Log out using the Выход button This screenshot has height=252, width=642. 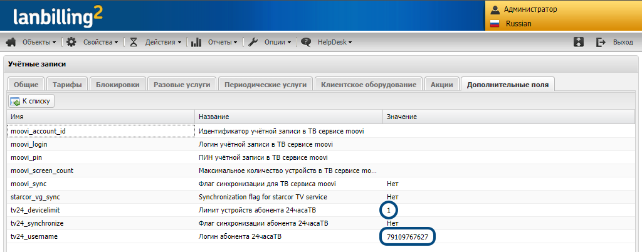click(x=615, y=42)
